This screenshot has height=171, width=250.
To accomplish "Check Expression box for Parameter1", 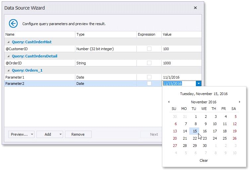I will click(x=149, y=77).
